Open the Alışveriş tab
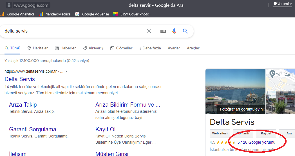 pyautogui.click(x=93, y=48)
